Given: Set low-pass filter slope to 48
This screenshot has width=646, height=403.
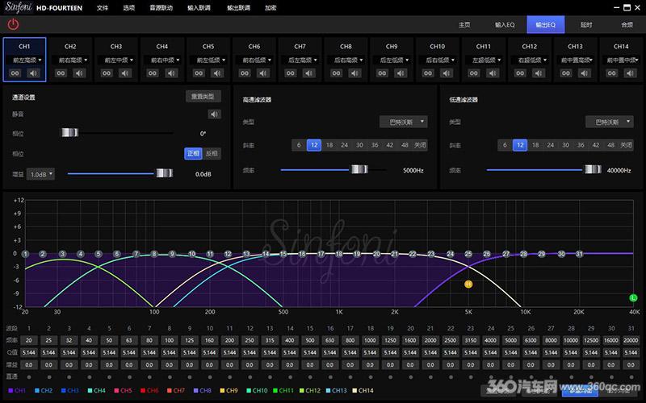Looking at the screenshot, I should tap(610, 145).
